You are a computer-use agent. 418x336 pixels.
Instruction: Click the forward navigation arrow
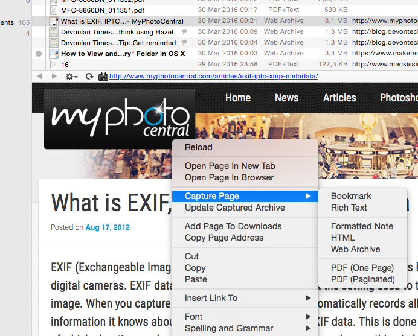click(54, 77)
